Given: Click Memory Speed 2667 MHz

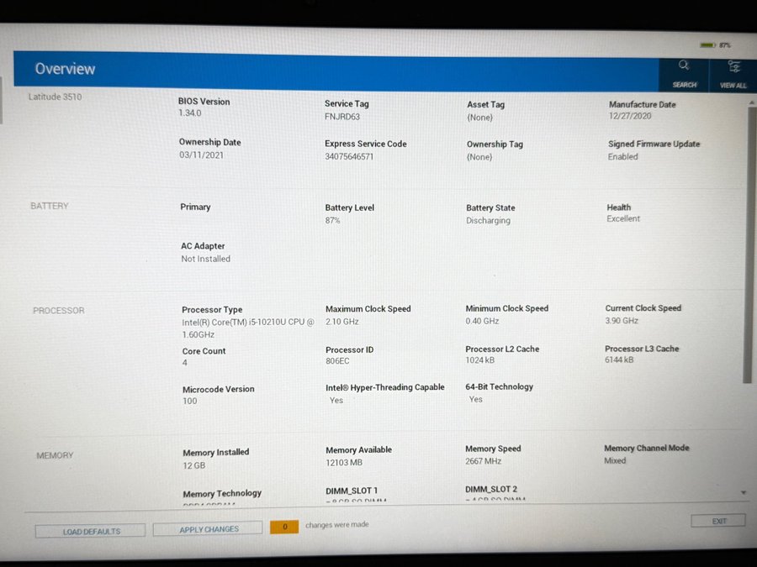Looking at the screenshot, I should pyautogui.click(x=484, y=461).
